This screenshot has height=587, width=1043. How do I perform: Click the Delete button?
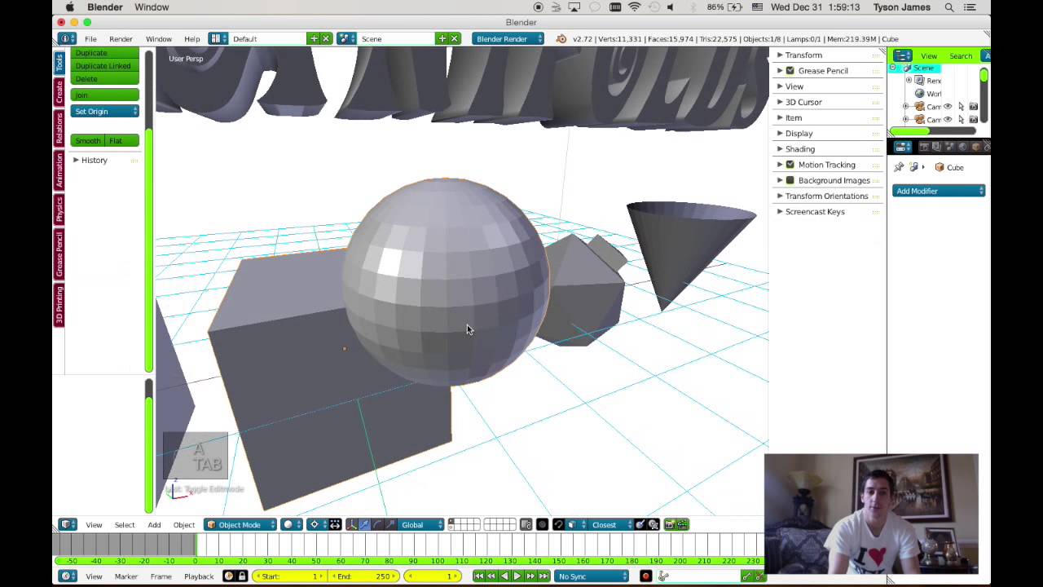(105, 79)
